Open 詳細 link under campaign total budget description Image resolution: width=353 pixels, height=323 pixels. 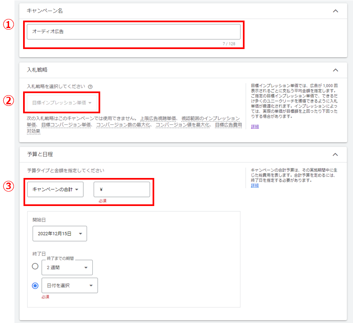click(x=255, y=185)
